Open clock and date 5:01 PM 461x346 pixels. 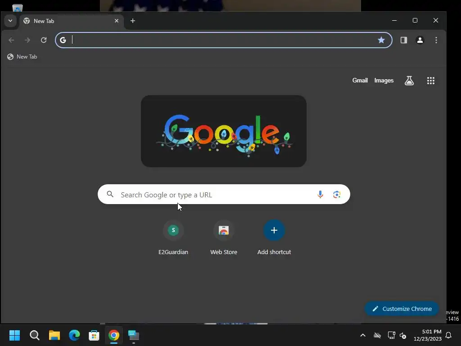428,335
